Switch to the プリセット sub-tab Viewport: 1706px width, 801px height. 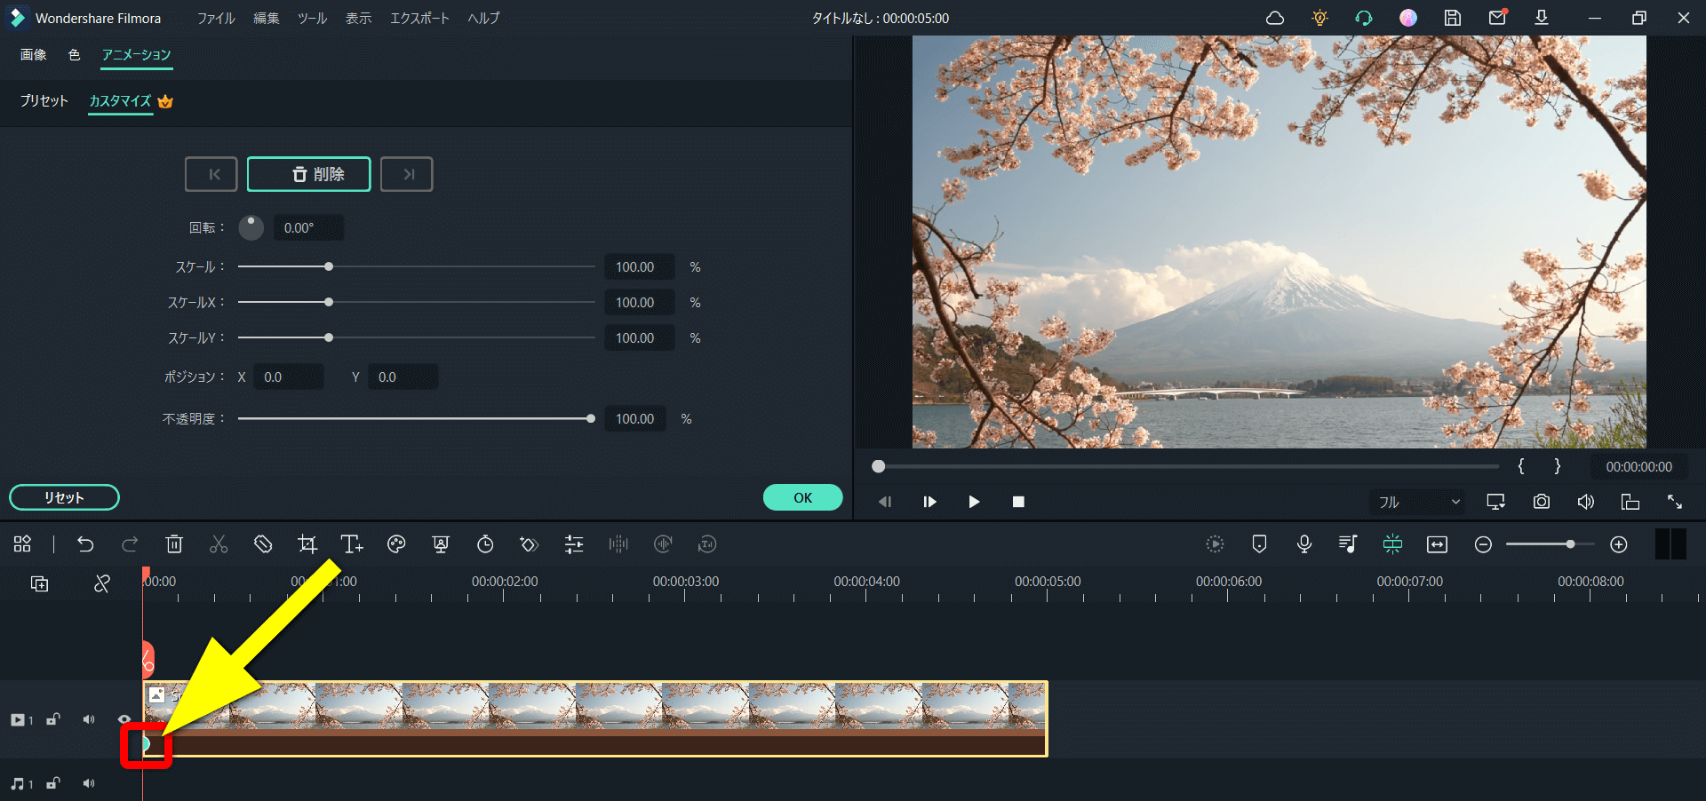pos(44,101)
